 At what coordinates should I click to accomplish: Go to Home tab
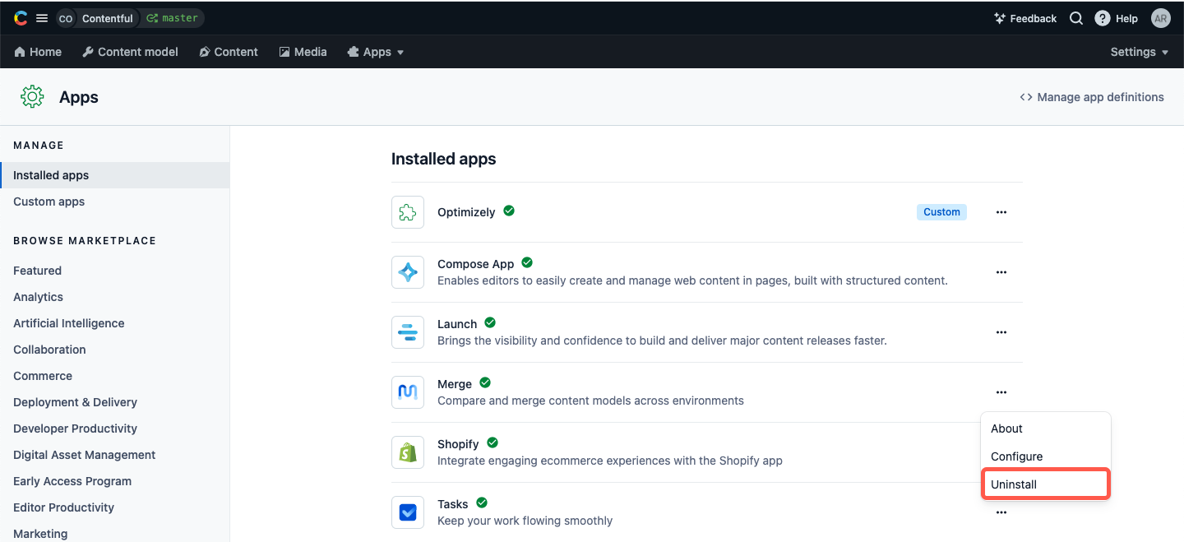click(x=38, y=52)
